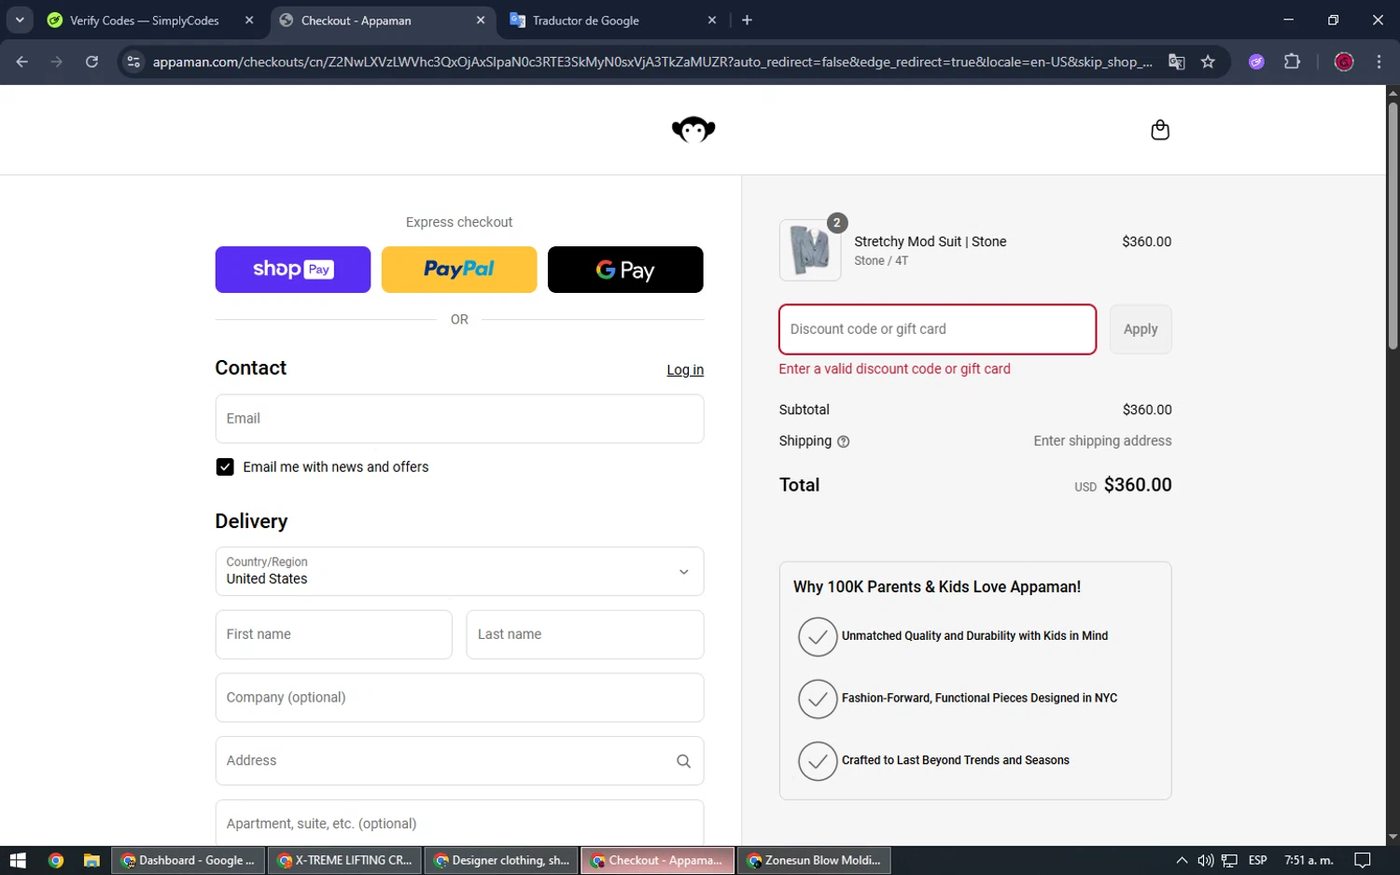Open the tab search dropdown arrow
The height and width of the screenshot is (875, 1400).
tap(20, 20)
